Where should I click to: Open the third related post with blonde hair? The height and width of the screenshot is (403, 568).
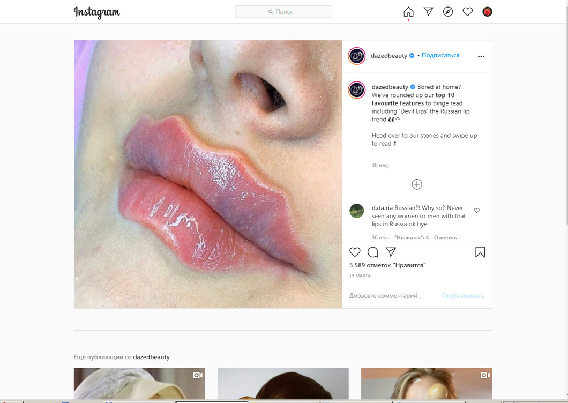pyautogui.click(x=427, y=383)
